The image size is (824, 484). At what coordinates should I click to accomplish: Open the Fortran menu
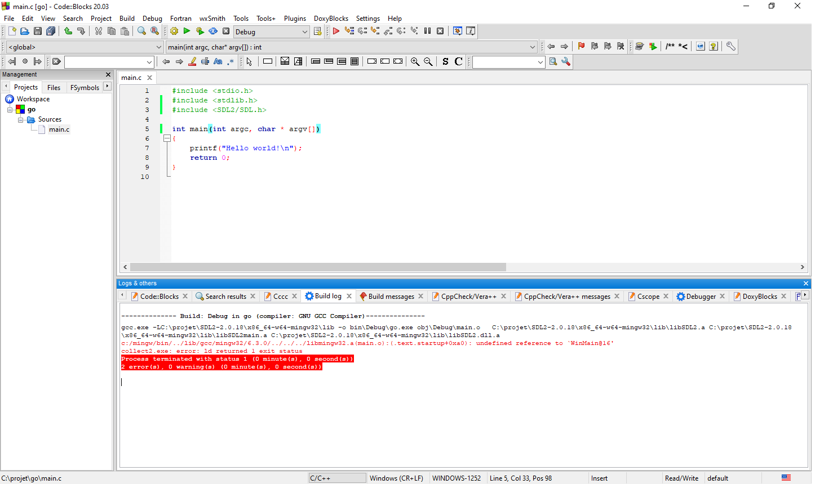coord(180,18)
